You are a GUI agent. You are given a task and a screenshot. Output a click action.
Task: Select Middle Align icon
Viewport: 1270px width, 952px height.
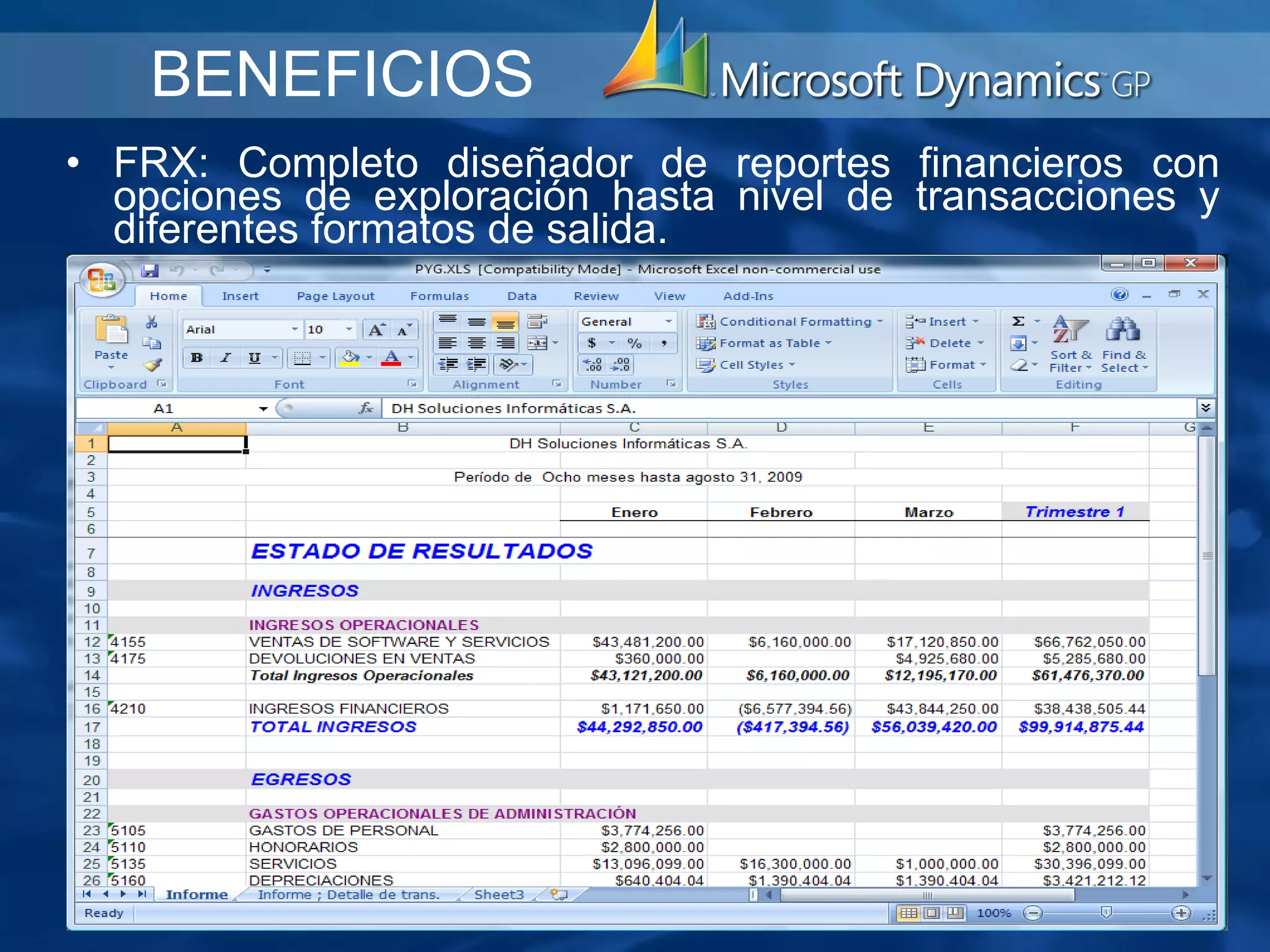click(476, 321)
